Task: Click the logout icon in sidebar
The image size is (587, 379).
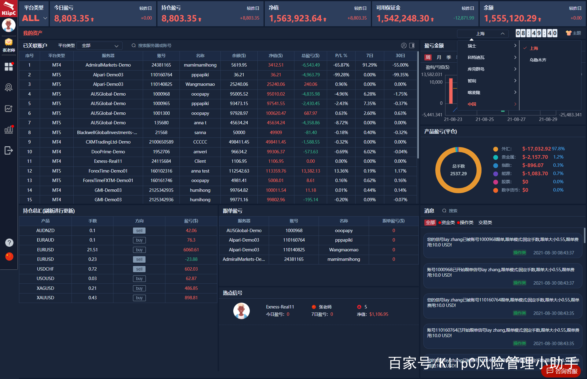Action: pos(9,150)
